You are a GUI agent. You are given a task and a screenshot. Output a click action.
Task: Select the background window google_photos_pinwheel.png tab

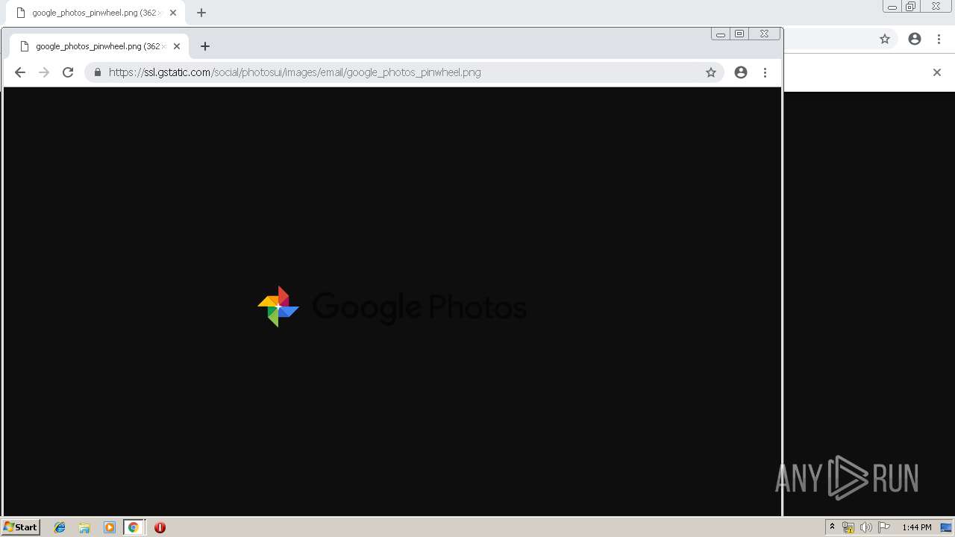95,13
